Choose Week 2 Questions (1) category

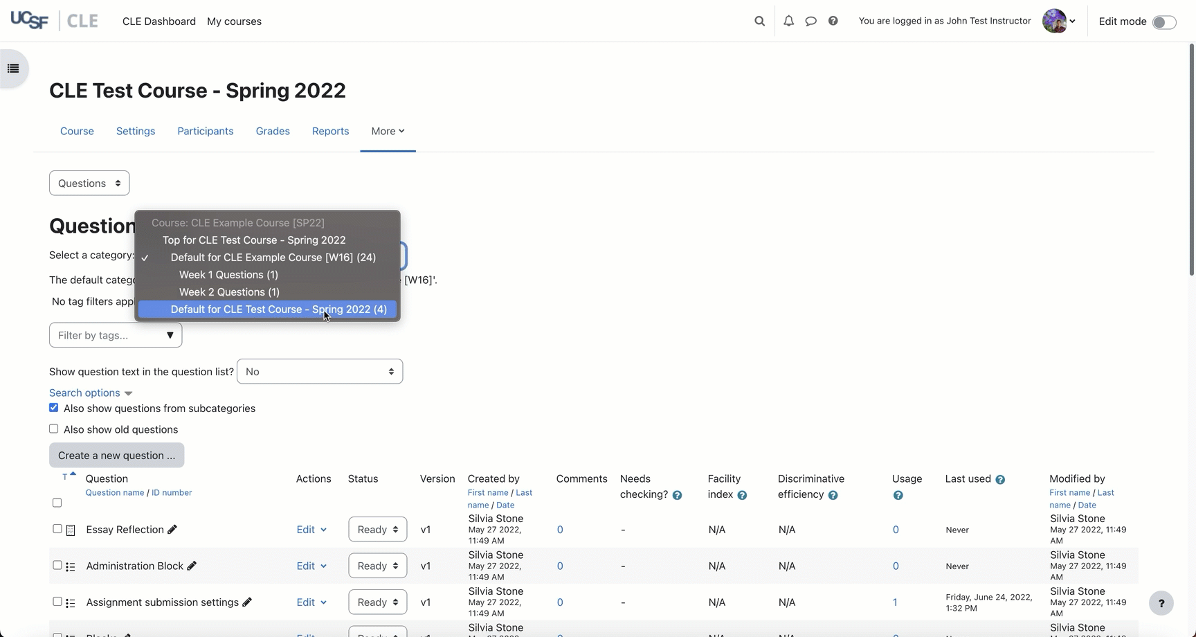[267, 292]
